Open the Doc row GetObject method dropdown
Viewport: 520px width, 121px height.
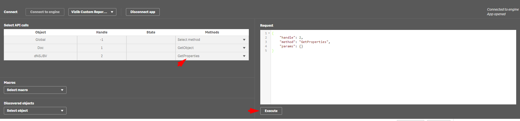(212, 48)
